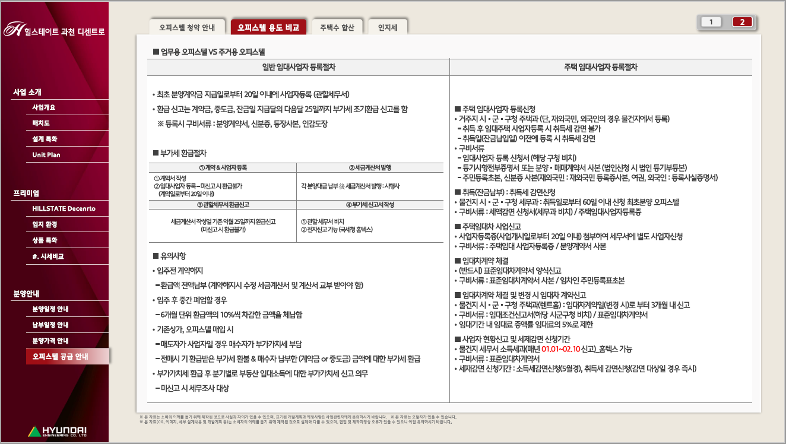The width and height of the screenshot is (786, 444).
Task: Open 납부일정 안내 sidebar item
Action: point(50,325)
